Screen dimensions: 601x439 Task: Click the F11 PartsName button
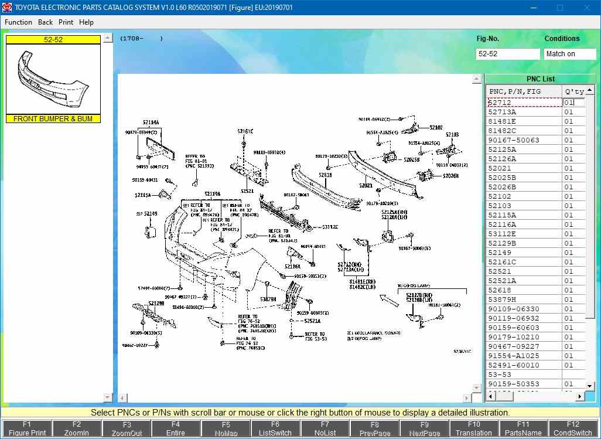(523, 428)
